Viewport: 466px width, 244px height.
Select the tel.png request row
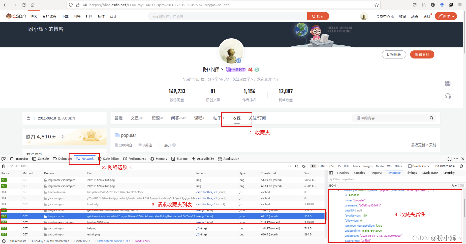click(x=162, y=228)
